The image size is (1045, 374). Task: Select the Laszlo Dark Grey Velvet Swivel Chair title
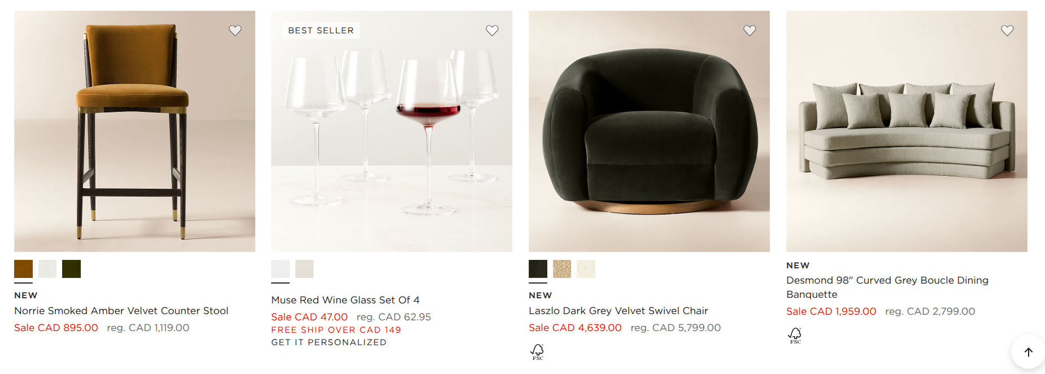[x=618, y=311]
